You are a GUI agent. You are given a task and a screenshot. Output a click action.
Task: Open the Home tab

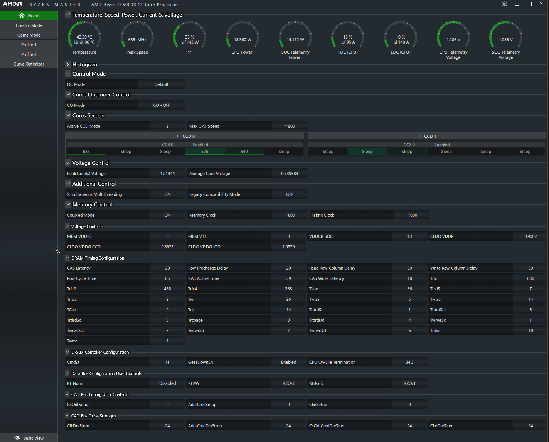(29, 16)
